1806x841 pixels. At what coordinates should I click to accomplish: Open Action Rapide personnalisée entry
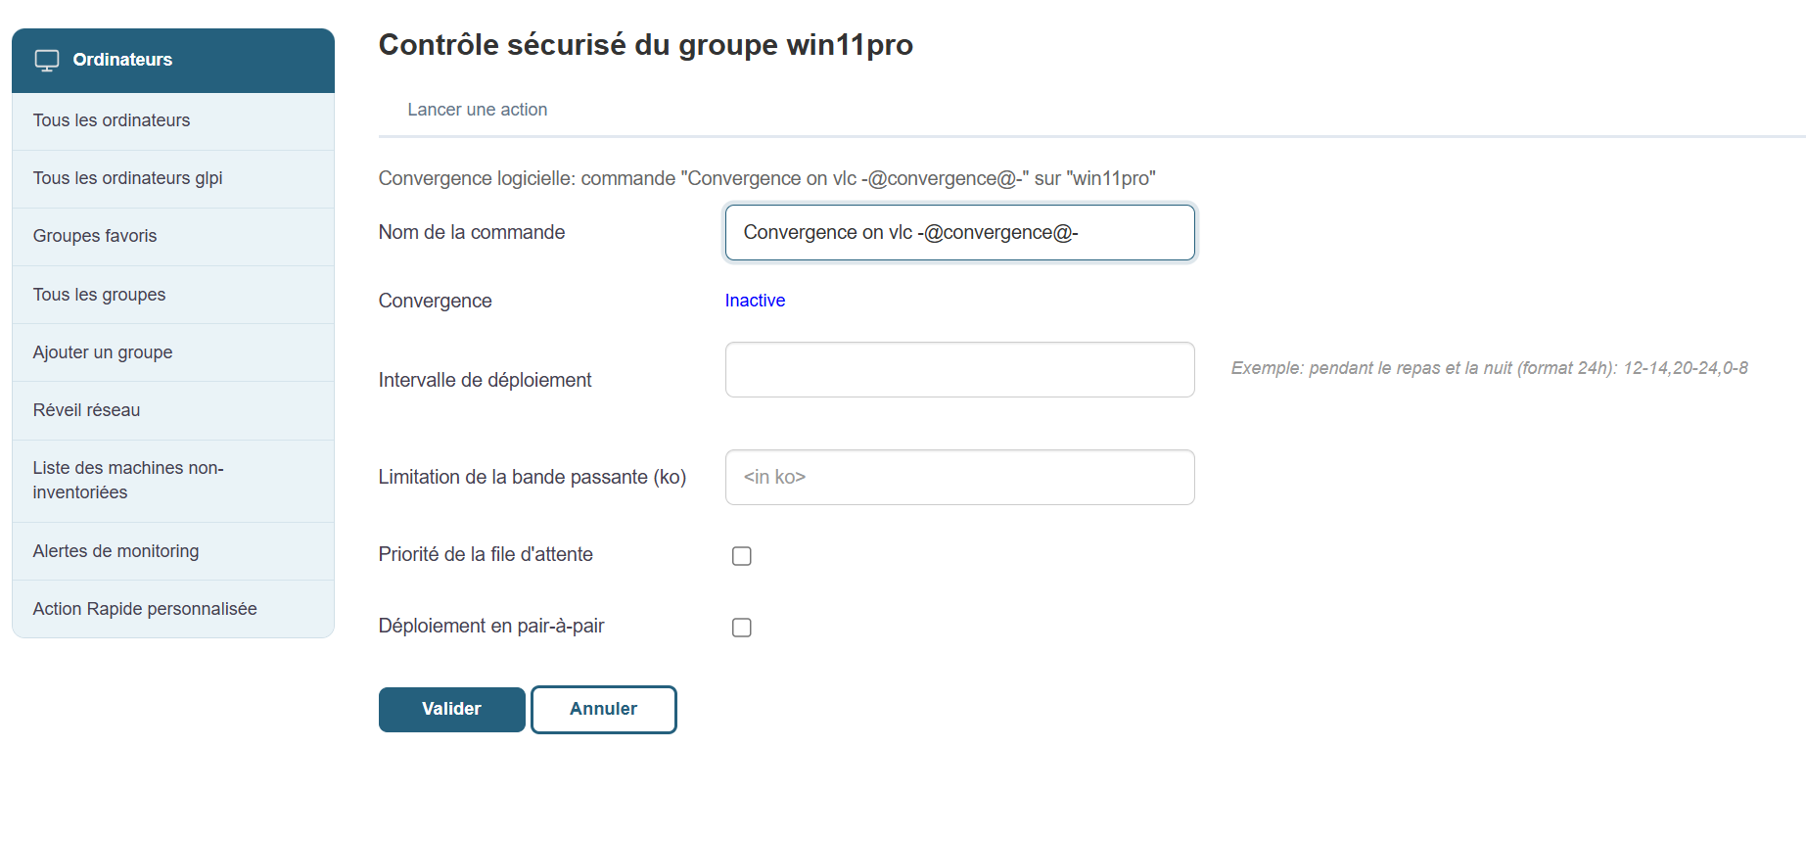pyautogui.click(x=145, y=609)
